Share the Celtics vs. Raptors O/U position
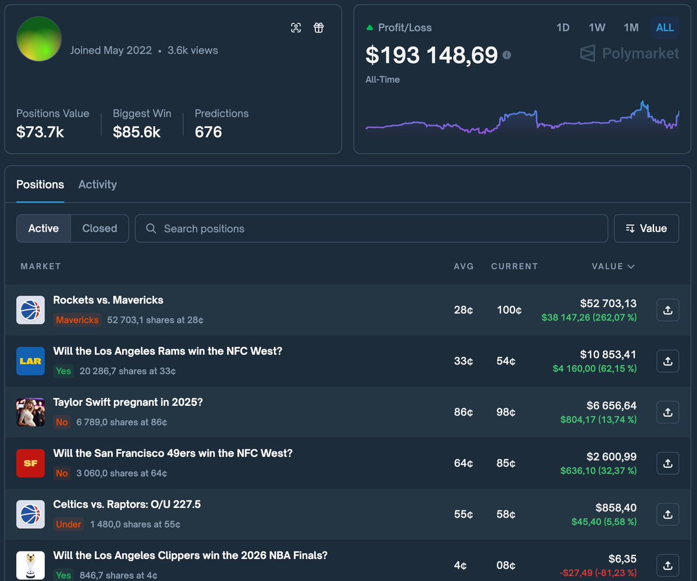Screen dimensions: 697x581 [668, 514]
